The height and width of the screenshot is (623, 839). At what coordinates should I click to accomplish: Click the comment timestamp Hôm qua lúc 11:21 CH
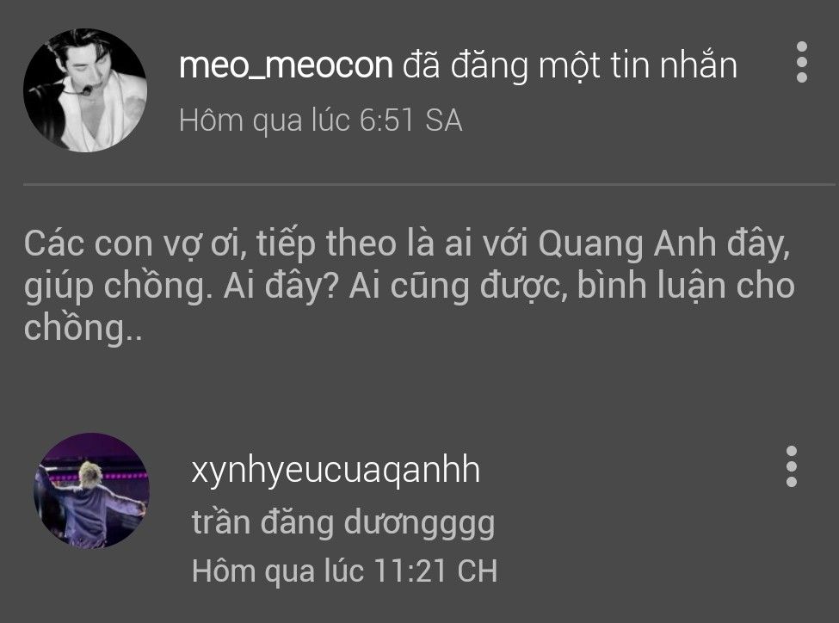tap(344, 571)
